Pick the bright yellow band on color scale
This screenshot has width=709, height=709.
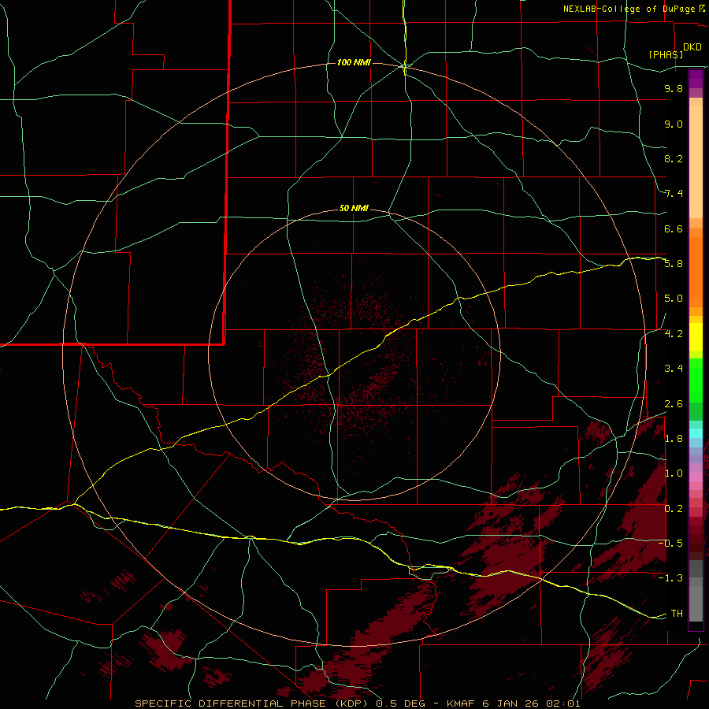696,337
